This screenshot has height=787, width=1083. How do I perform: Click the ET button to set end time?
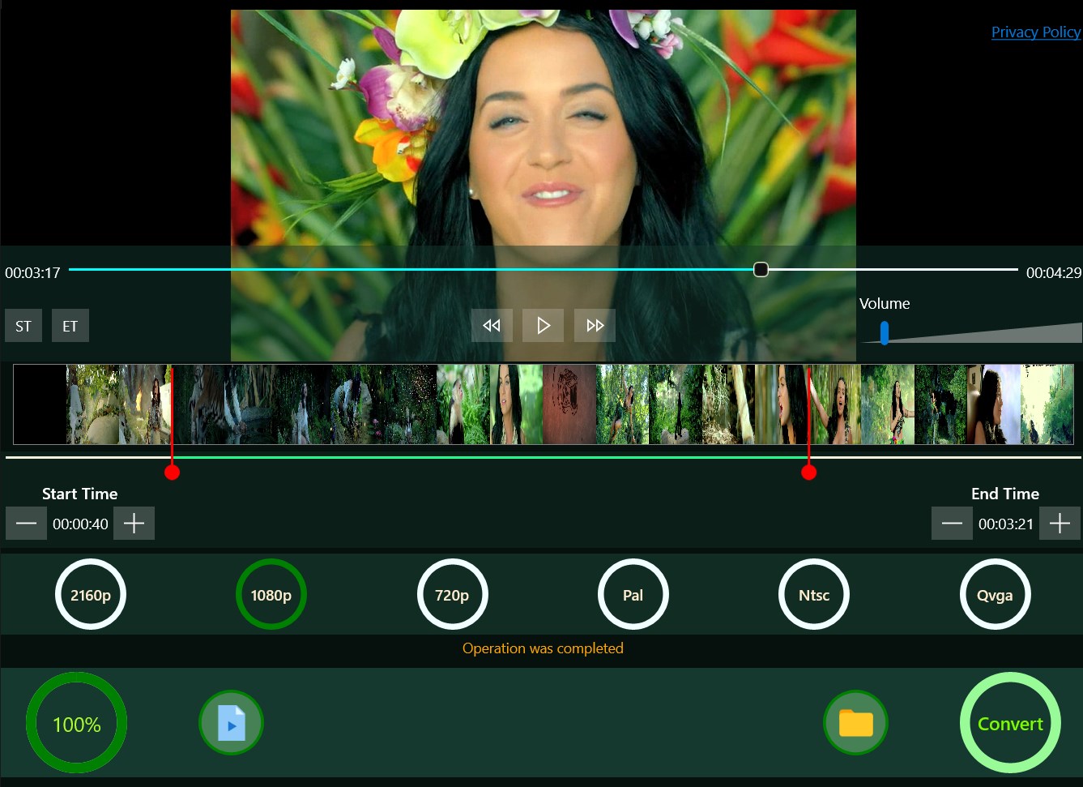70,325
